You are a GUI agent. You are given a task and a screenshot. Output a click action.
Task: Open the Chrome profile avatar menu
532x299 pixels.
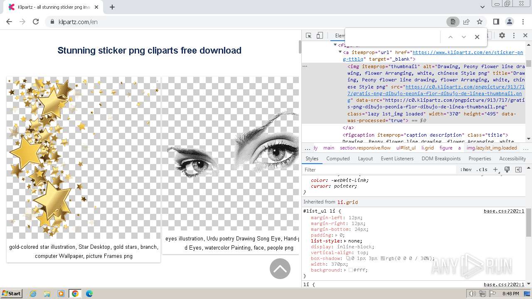point(509,22)
